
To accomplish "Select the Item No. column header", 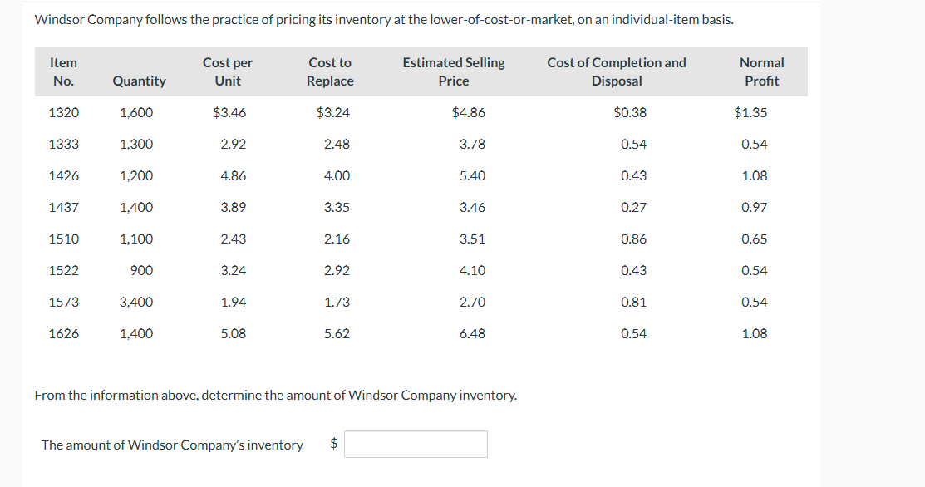I will (64, 71).
